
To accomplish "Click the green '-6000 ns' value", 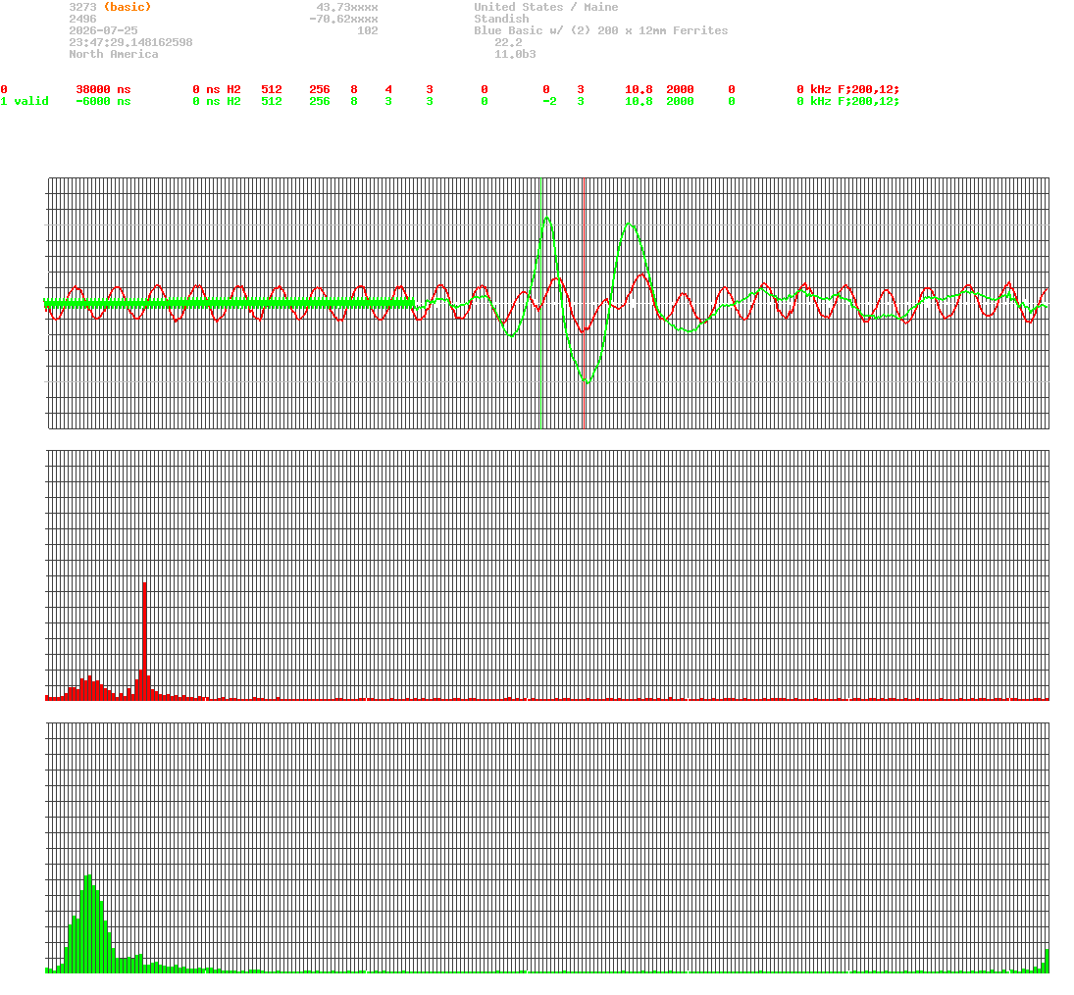I will point(103,101).
